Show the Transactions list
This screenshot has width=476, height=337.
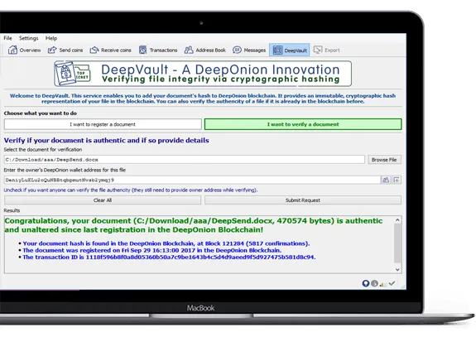158,50
